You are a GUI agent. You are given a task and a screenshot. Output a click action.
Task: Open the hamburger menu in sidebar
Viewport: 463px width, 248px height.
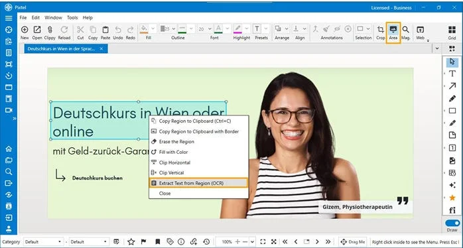point(9,18)
